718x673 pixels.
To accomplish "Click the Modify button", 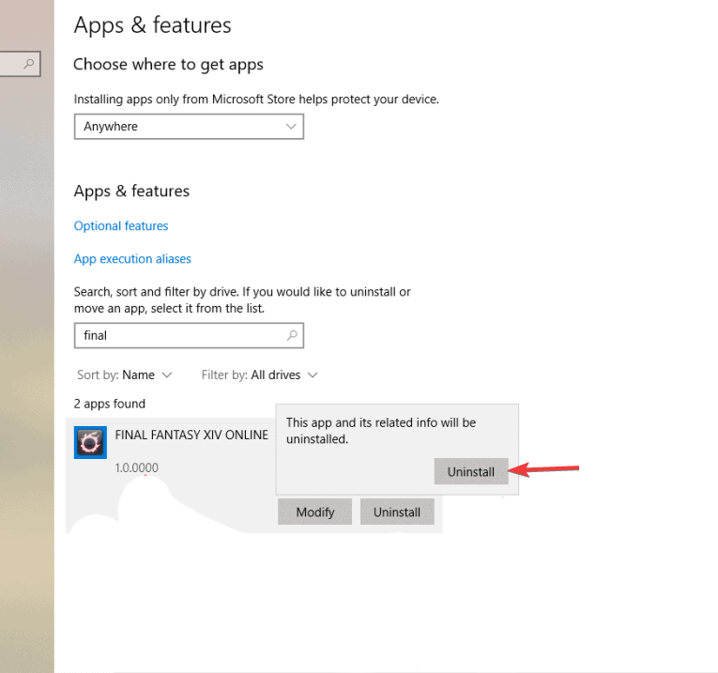I will 315,512.
